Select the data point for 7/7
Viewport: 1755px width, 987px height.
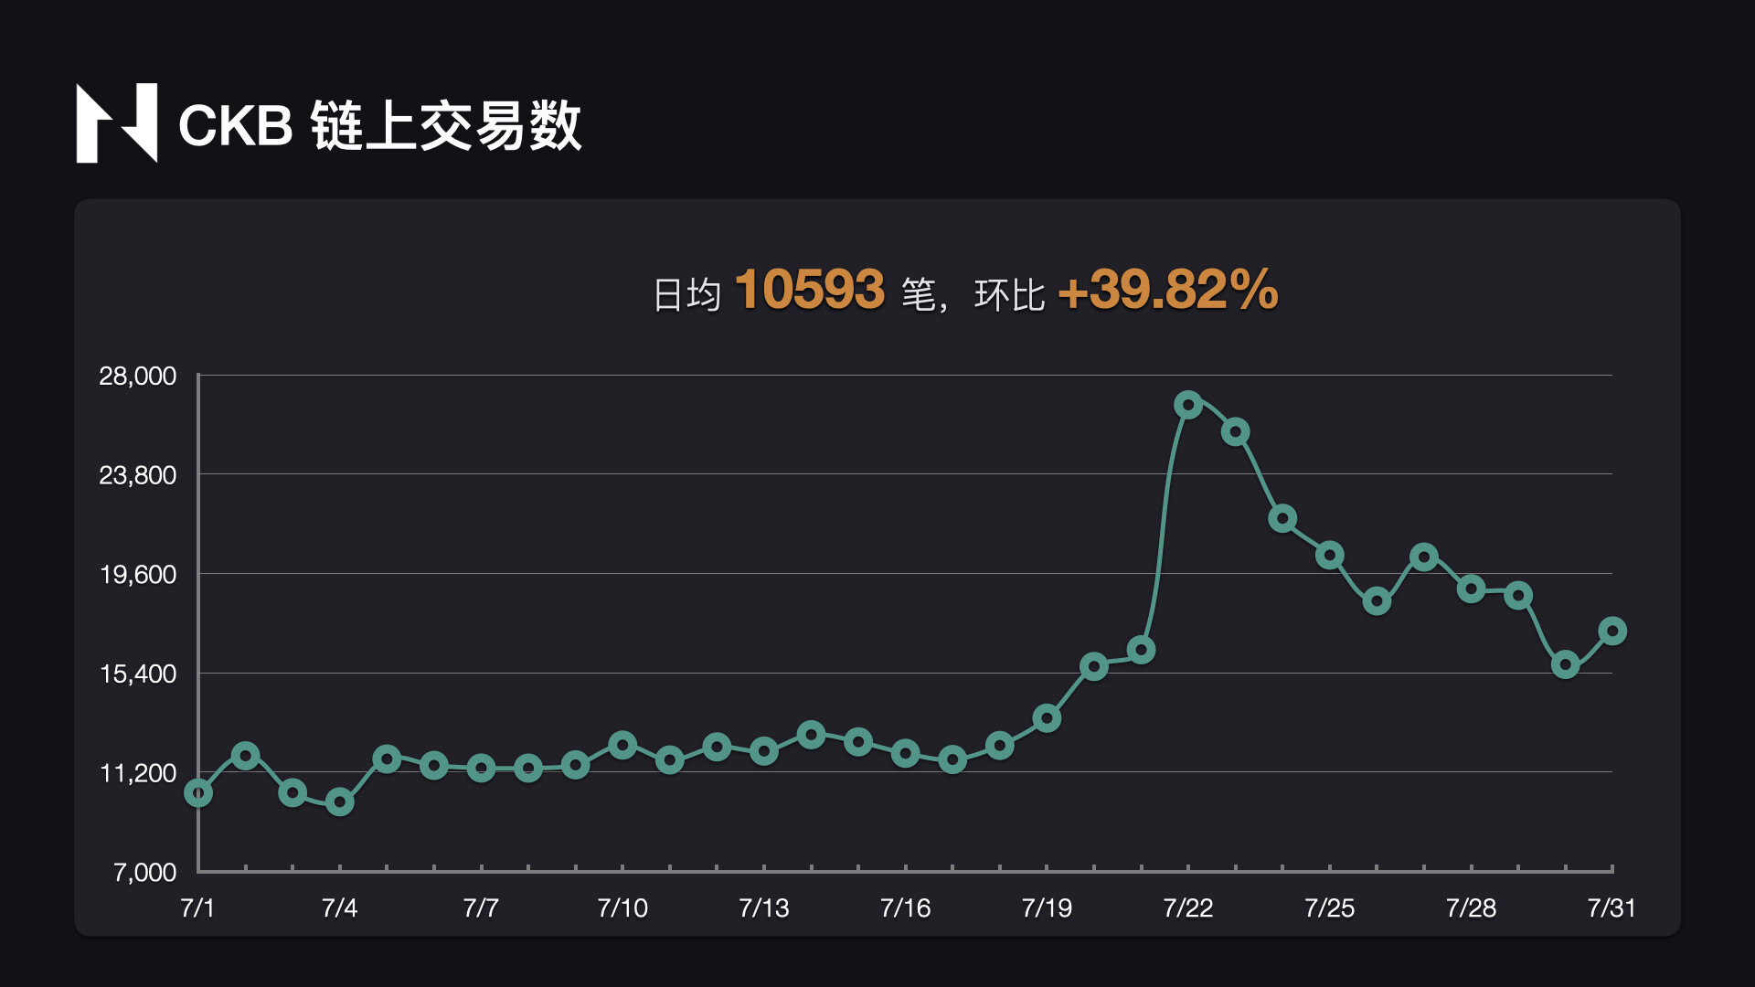481,769
